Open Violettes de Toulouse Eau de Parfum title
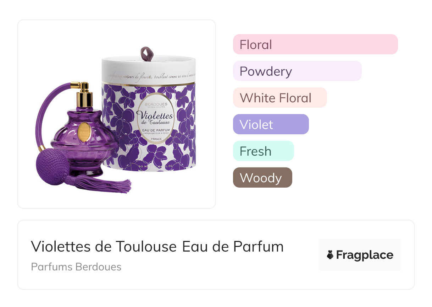The image size is (432, 307). click(157, 247)
